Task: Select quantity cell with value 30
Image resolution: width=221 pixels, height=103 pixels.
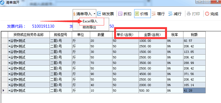Action: click(101, 52)
